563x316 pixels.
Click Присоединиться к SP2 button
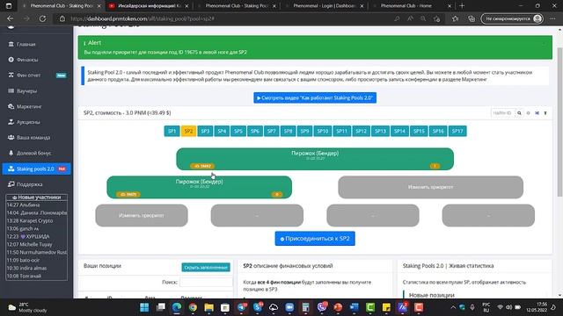315,239
